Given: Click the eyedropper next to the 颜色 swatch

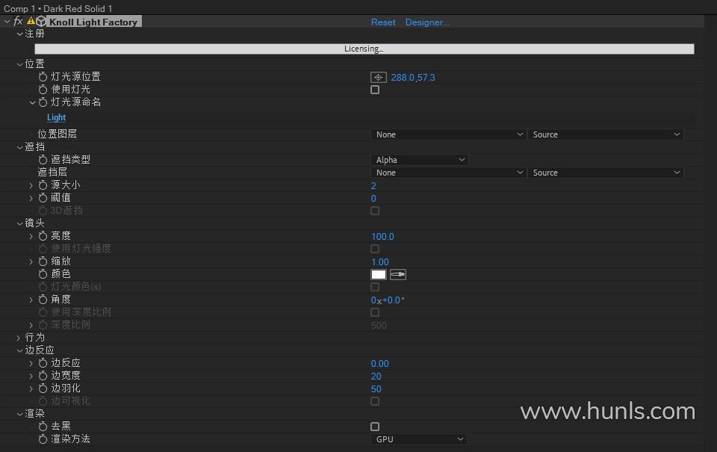Looking at the screenshot, I should coord(398,274).
